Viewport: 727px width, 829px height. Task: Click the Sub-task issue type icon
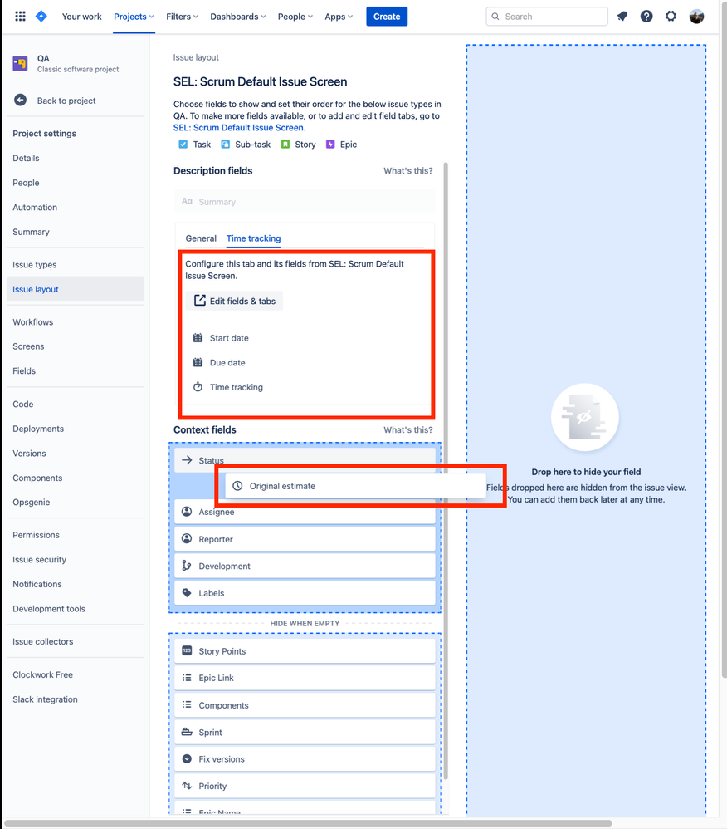(225, 145)
